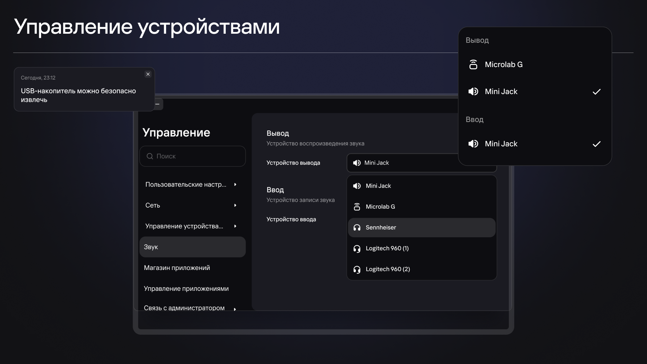
Task: Expand the Сеть section arrow
Action: 235,205
